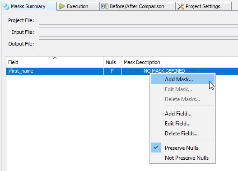This screenshot has width=238, height=171.
Task: Click the NO MASK DEFINED cell
Action: [x=180, y=71]
